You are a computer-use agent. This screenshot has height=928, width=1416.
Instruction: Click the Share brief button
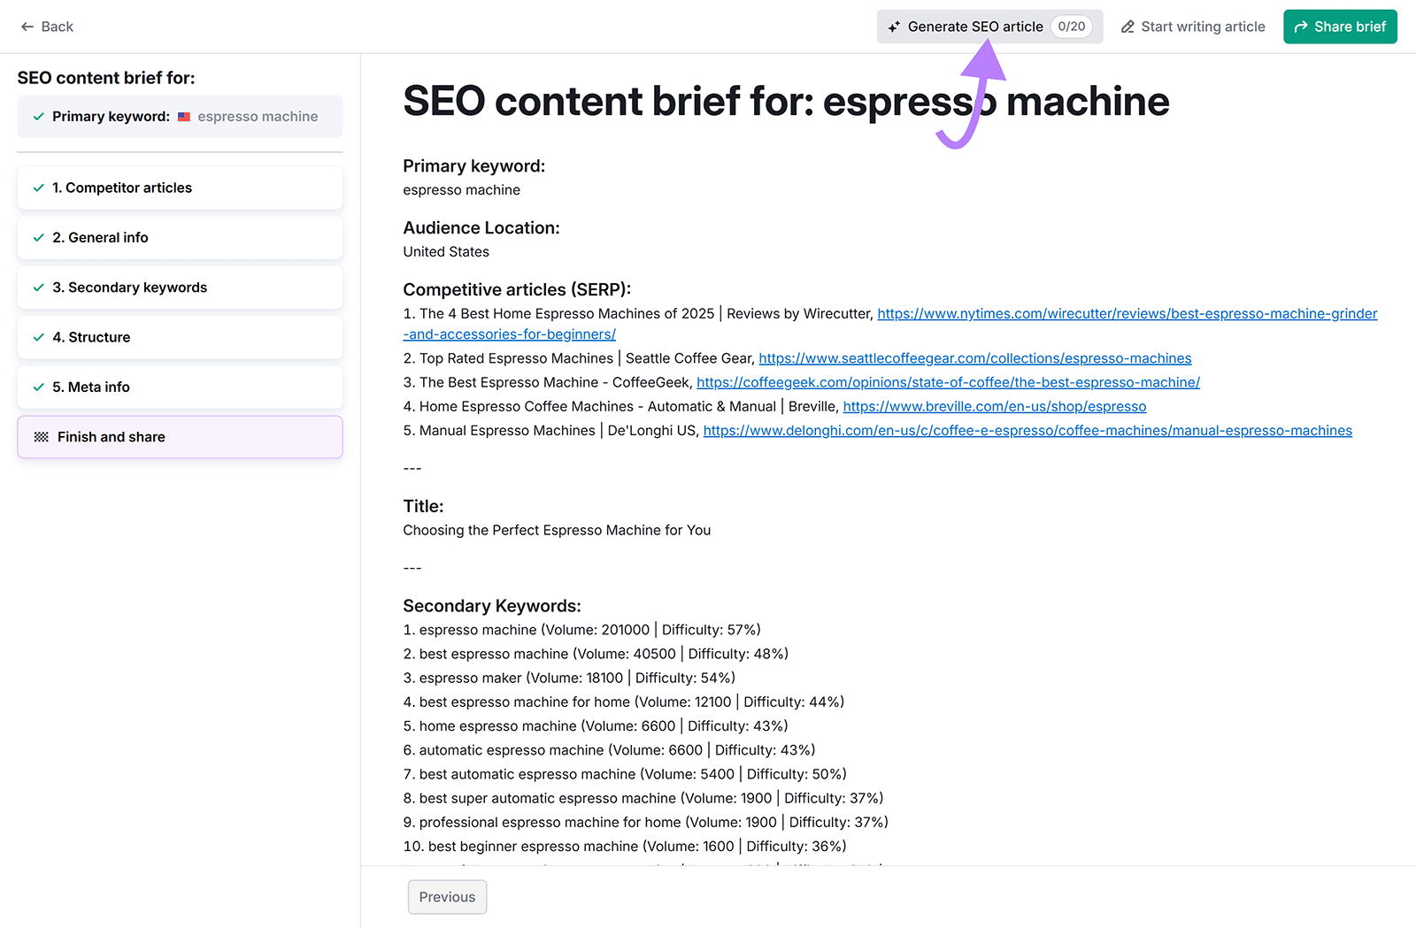click(1340, 27)
